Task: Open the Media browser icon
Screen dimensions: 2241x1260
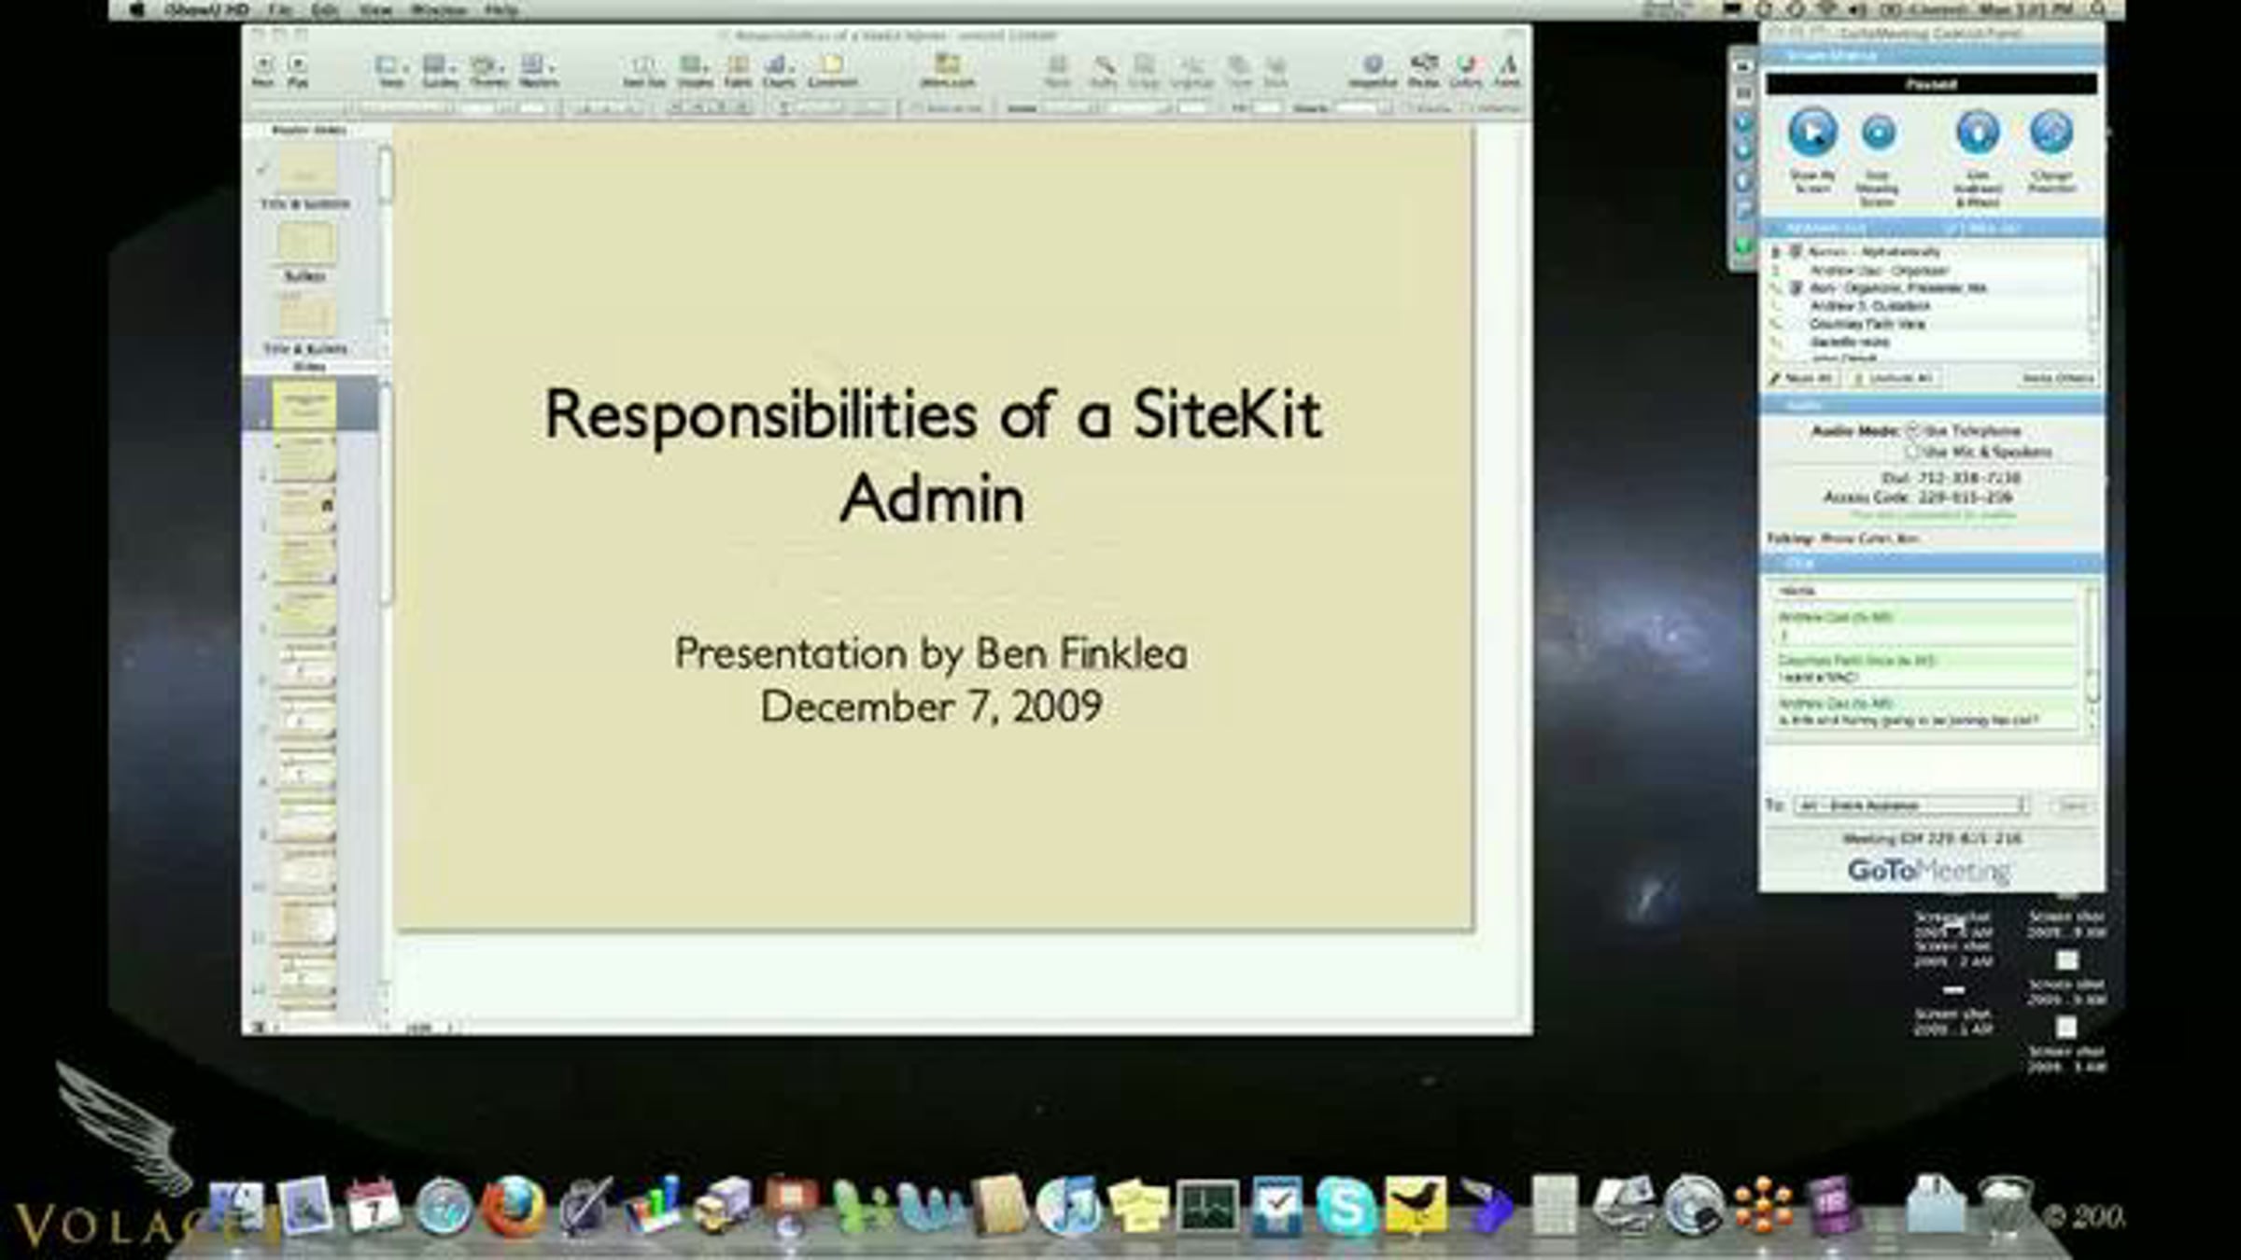Action: tap(1423, 65)
